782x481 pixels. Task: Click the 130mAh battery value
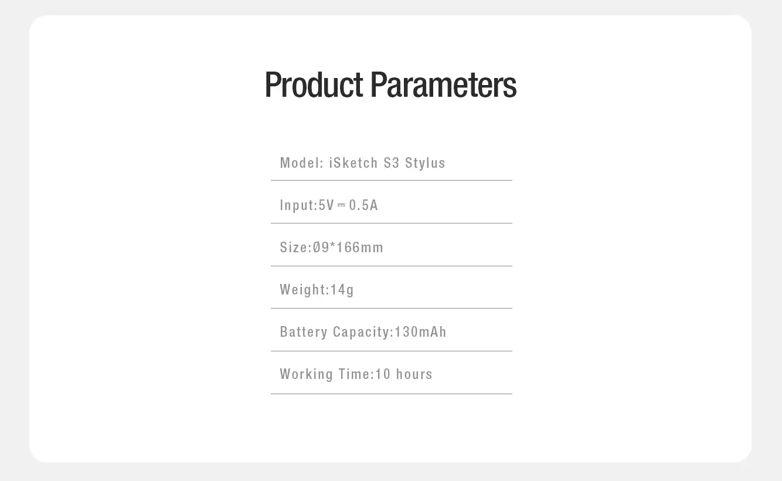click(x=420, y=332)
